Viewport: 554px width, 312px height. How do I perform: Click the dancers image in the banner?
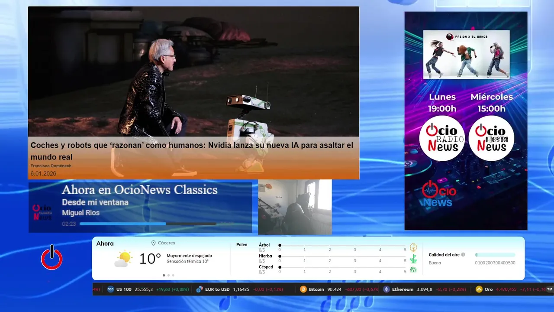[x=466, y=54]
